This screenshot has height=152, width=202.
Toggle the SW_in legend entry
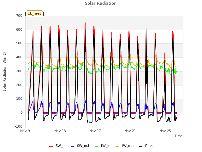click(x=57, y=146)
